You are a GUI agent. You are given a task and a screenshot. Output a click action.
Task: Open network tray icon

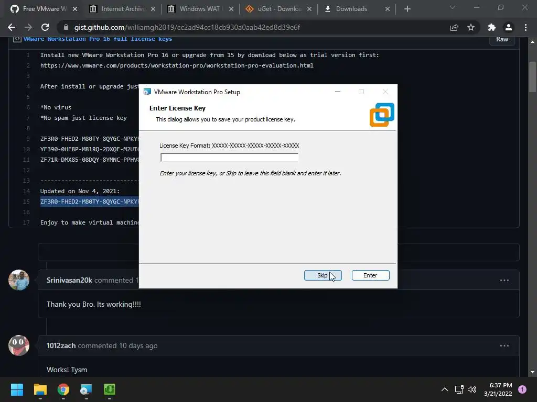[x=459, y=389]
